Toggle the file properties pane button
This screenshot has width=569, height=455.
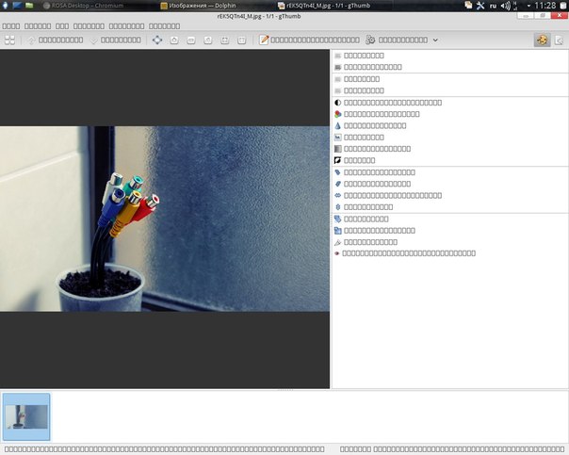pos(560,40)
